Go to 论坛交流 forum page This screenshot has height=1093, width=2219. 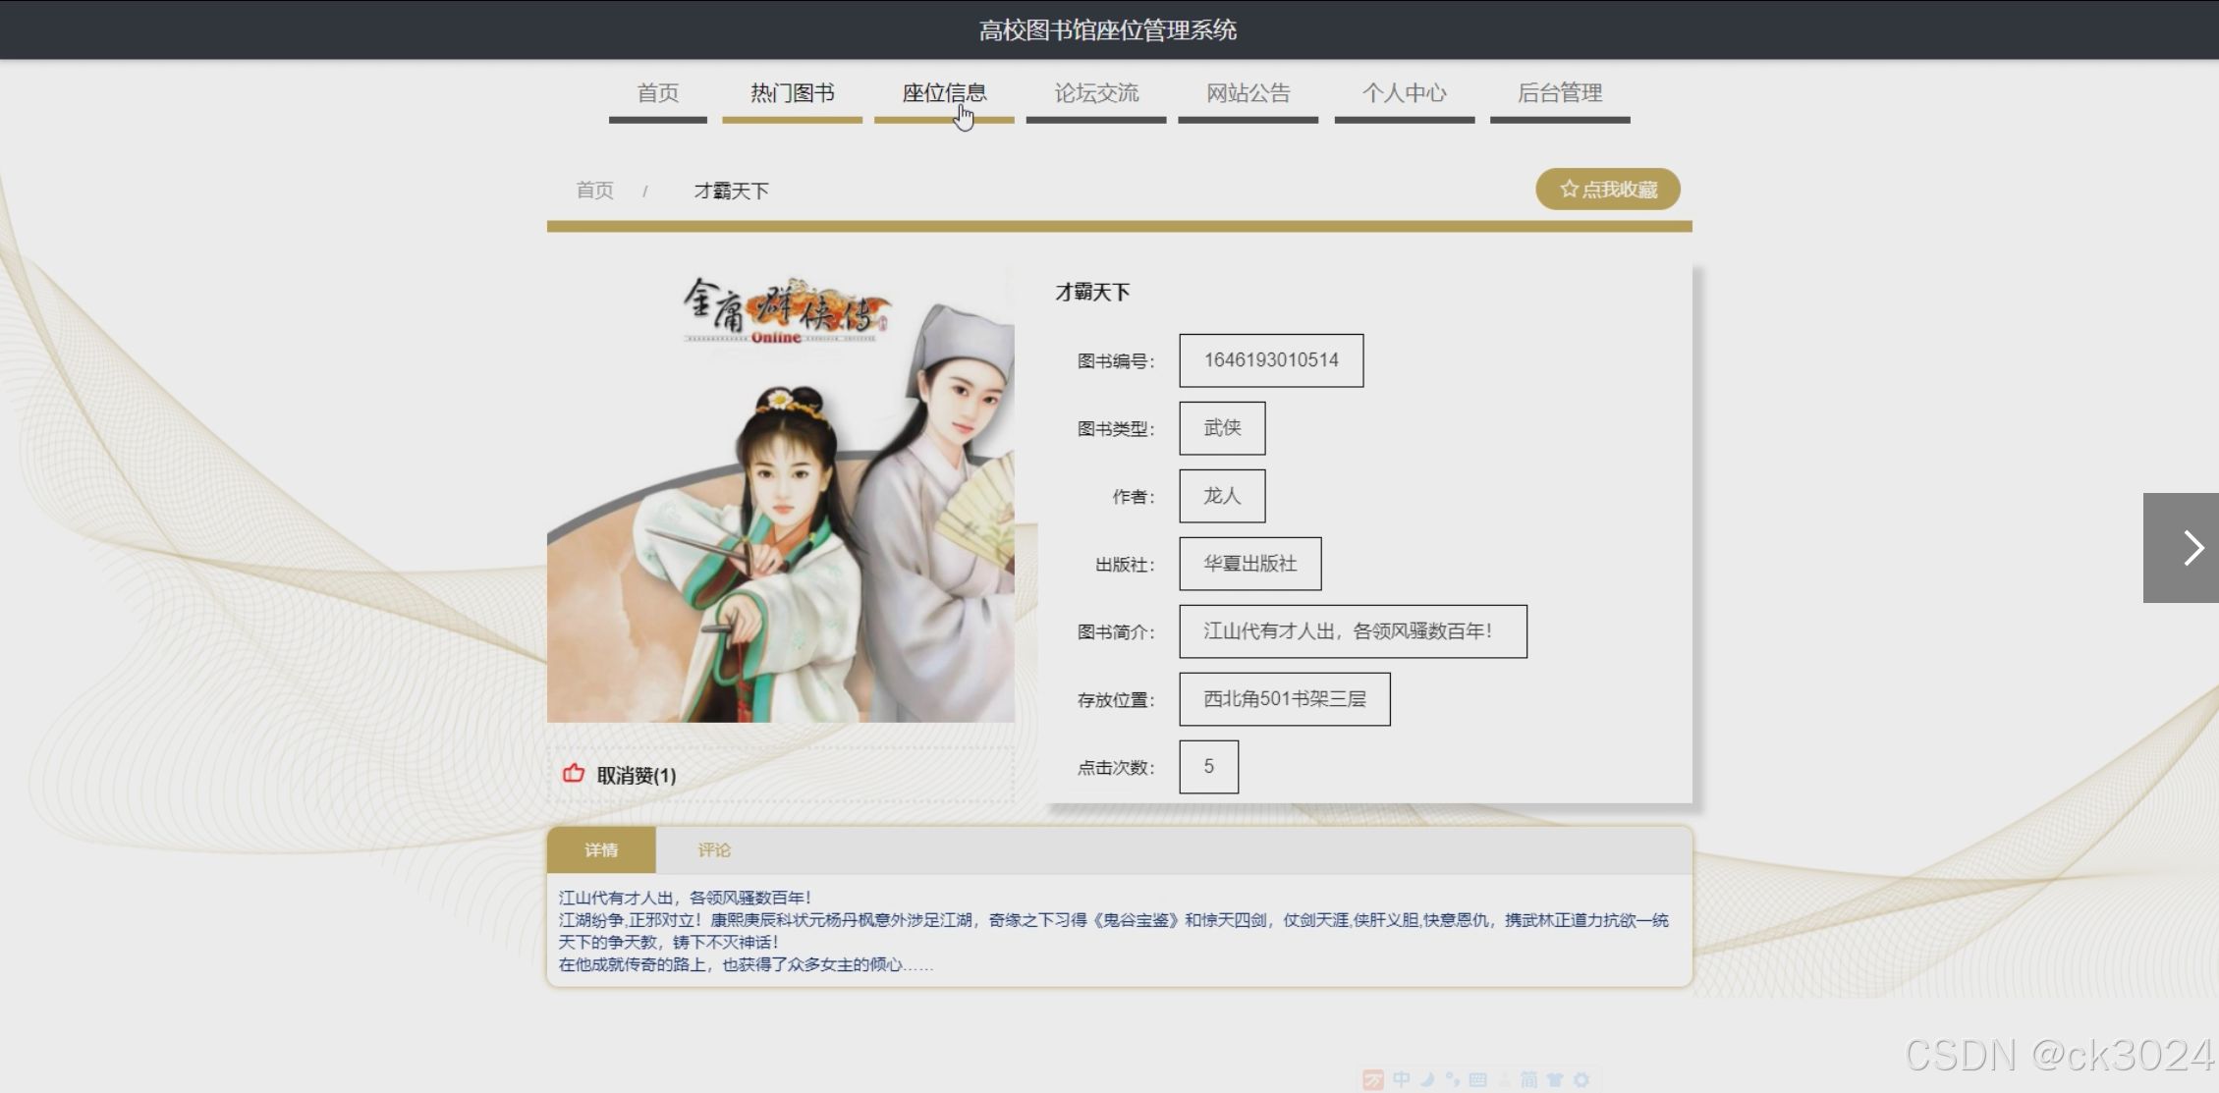[x=1096, y=93]
